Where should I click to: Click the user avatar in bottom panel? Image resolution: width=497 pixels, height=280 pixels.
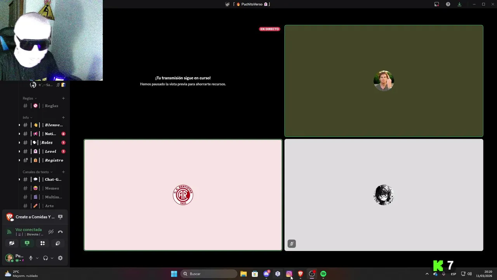9,258
